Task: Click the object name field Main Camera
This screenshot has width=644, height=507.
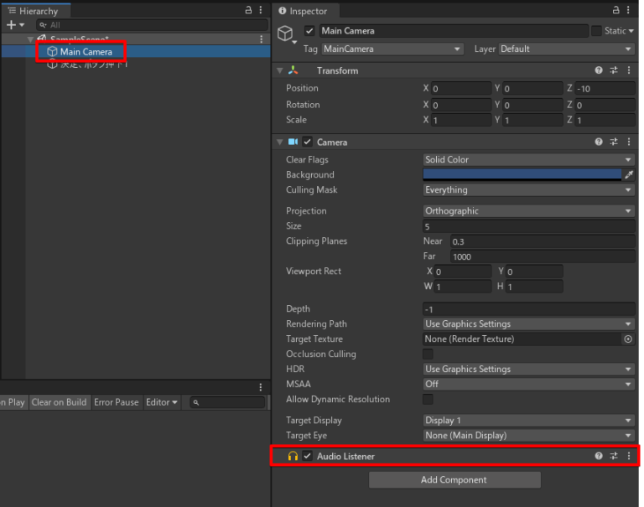Action: point(454,31)
